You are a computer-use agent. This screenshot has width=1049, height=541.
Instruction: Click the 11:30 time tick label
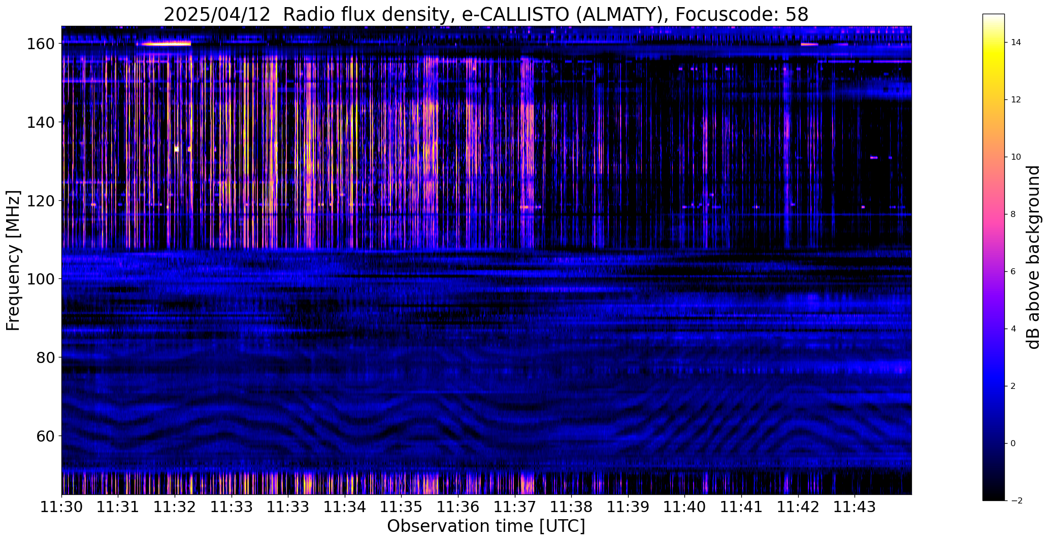click(x=62, y=507)
